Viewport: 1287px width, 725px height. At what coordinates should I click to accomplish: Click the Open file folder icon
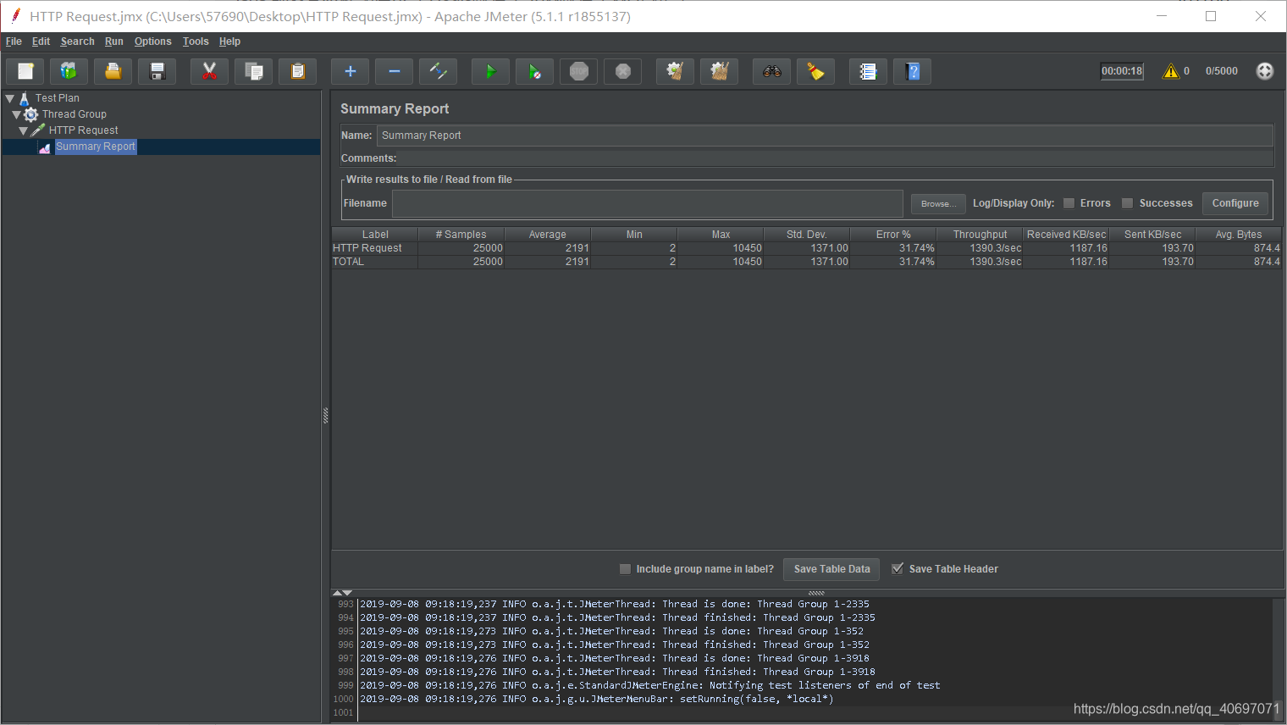[x=113, y=71]
